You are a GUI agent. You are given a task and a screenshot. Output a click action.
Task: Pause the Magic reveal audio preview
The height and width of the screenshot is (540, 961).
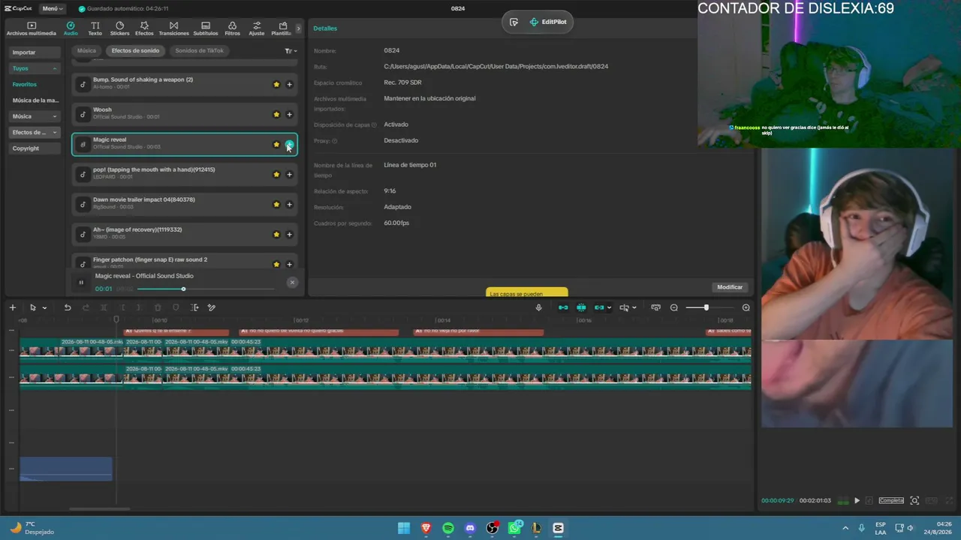(x=81, y=283)
